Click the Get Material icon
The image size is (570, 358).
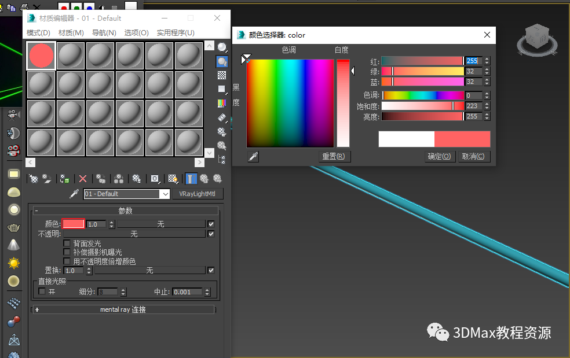(x=33, y=179)
